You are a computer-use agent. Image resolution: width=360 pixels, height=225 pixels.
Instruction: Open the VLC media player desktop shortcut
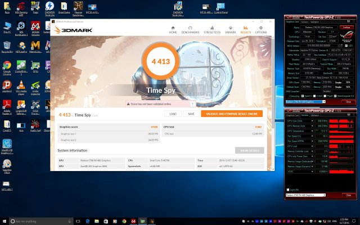22,85
